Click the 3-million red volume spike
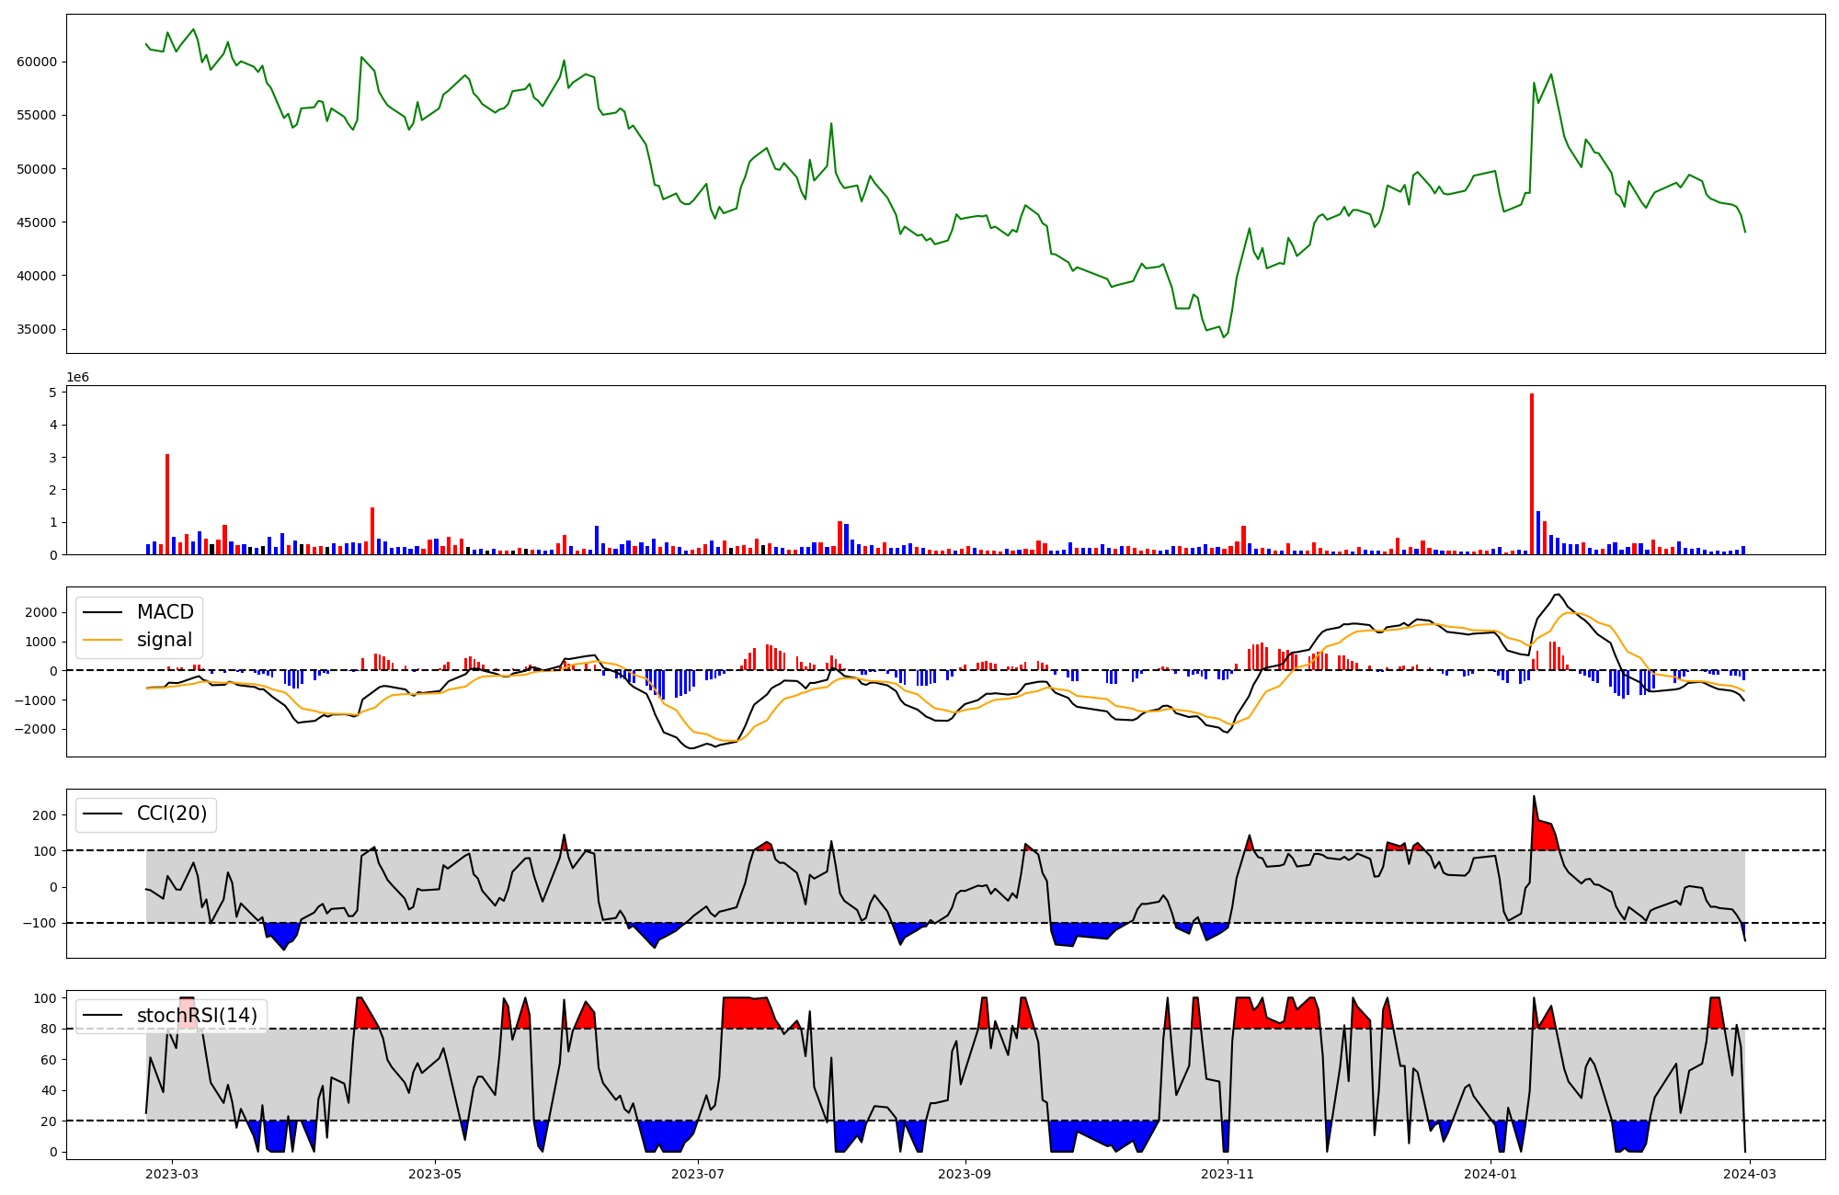This screenshot has width=1839, height=1195. click(x=167, y=506)
